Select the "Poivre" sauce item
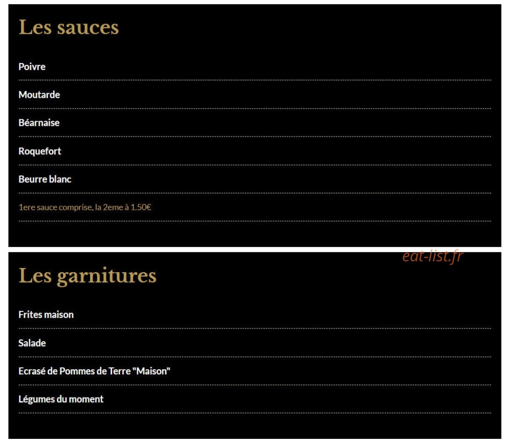506x444 pixels. (x=32, y=67)
